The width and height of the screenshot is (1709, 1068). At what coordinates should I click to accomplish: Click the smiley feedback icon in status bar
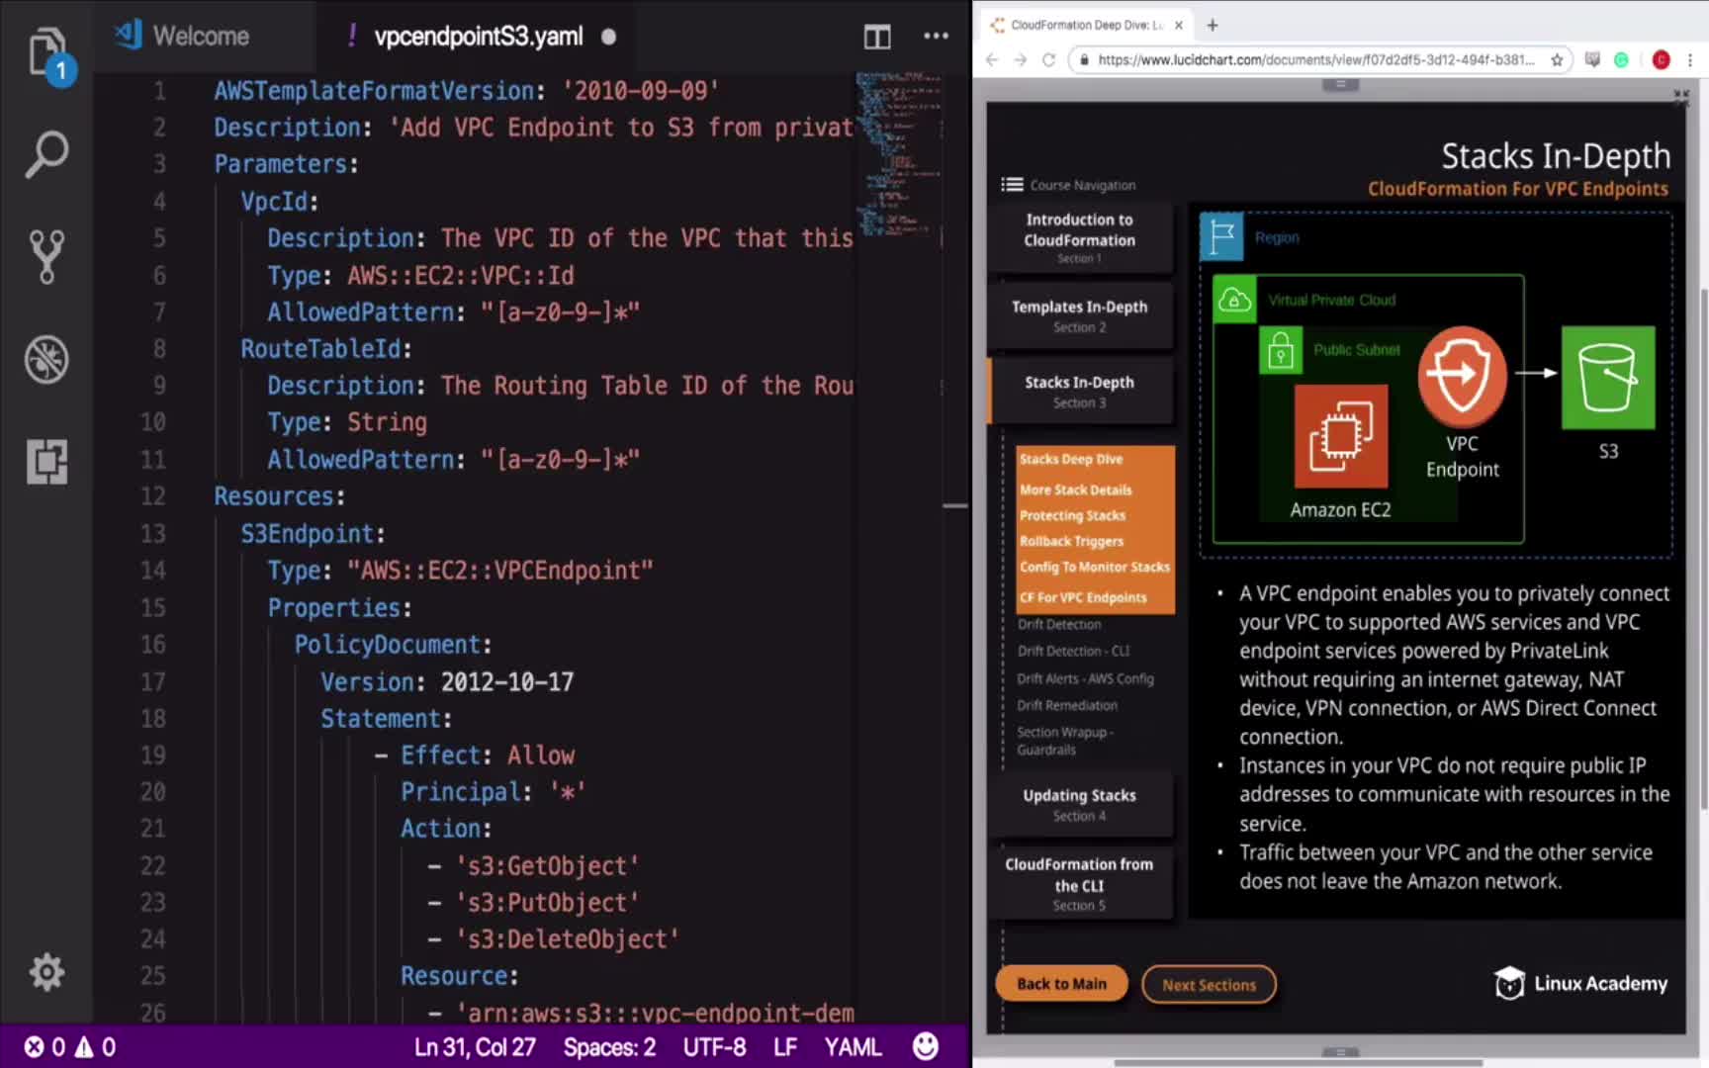(925, 1046)
